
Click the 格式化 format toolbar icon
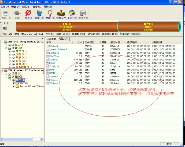[28, 15]
